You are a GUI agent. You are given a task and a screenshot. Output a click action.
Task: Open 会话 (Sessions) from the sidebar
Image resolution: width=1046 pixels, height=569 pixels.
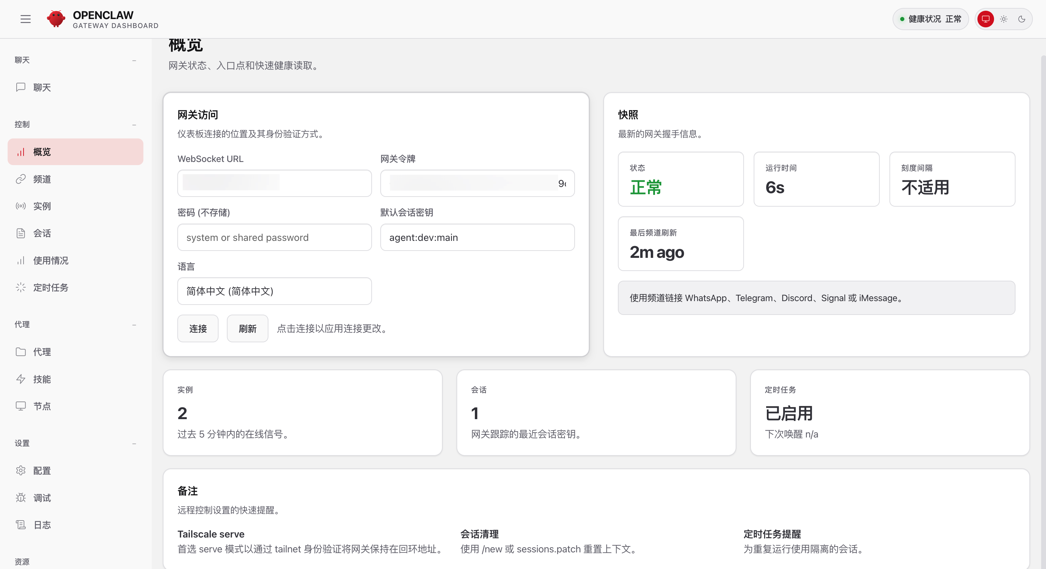[42, 233]
